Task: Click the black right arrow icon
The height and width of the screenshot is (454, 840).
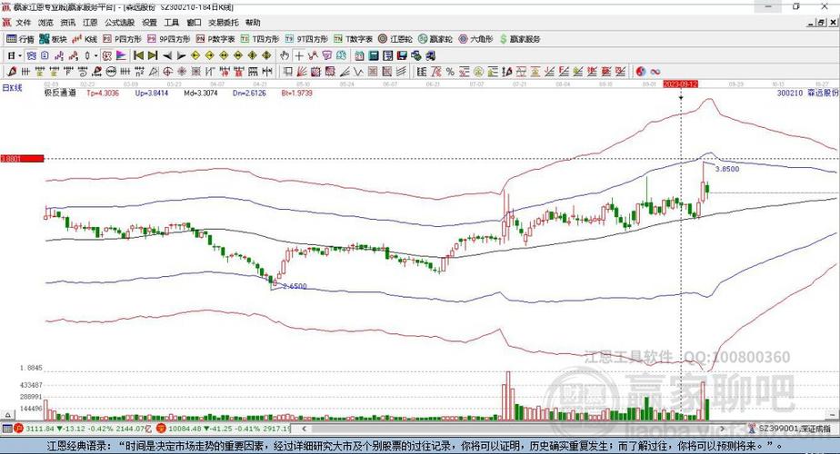Action: tap(181, 55)
